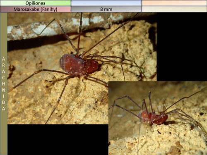Screen dimensions: 207x155
Task: Click the empty orange header cell
Action: (174, 3)
